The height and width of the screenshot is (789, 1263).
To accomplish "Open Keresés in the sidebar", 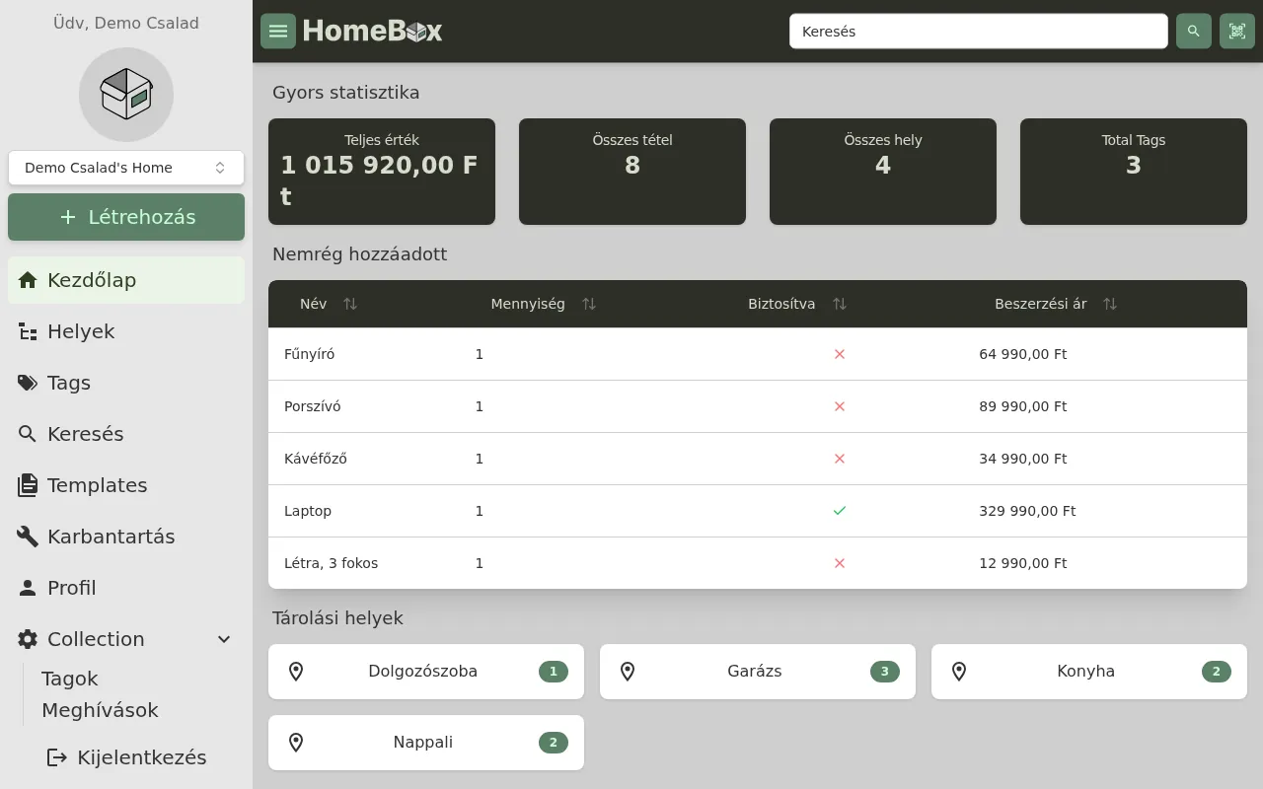I will click(x=126, y=434).
